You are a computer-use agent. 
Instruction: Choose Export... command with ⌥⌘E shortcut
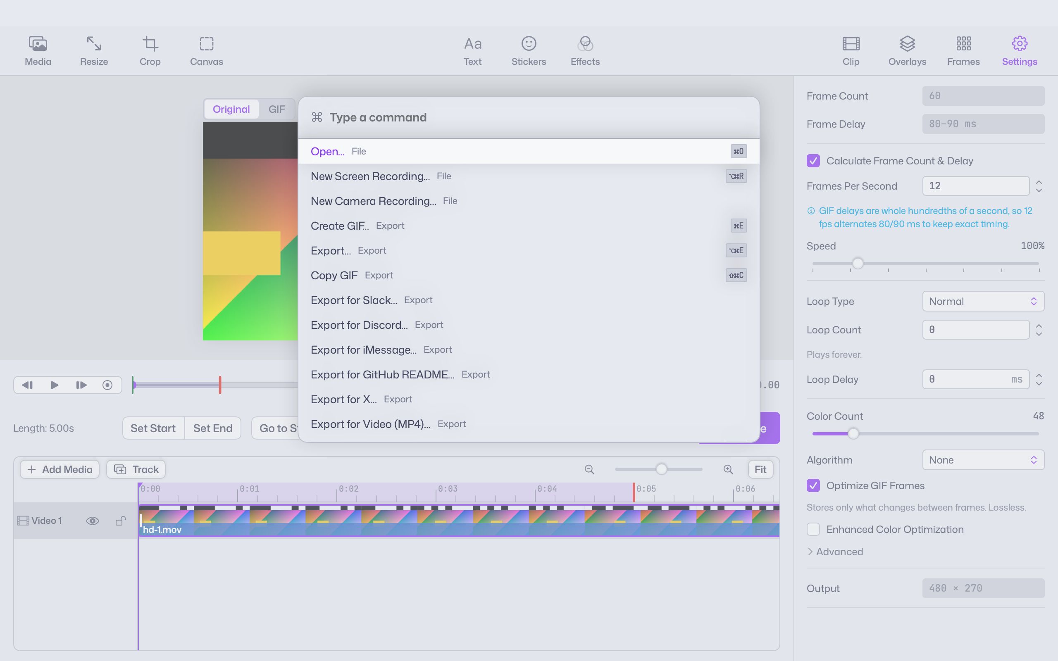click(x=529, y=250)
